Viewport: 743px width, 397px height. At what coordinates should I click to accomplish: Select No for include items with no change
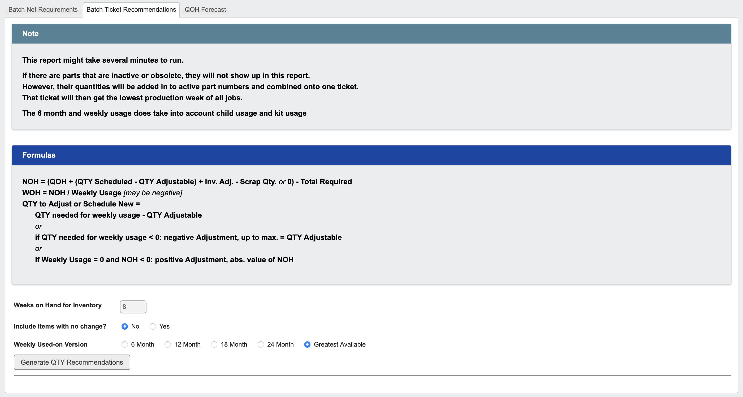click(125, 326)
